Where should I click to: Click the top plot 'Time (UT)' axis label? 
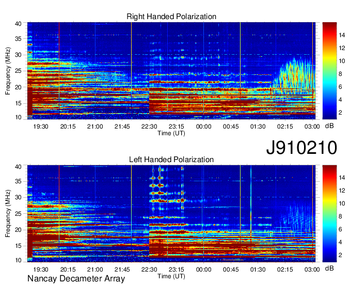tap(171, 133)
